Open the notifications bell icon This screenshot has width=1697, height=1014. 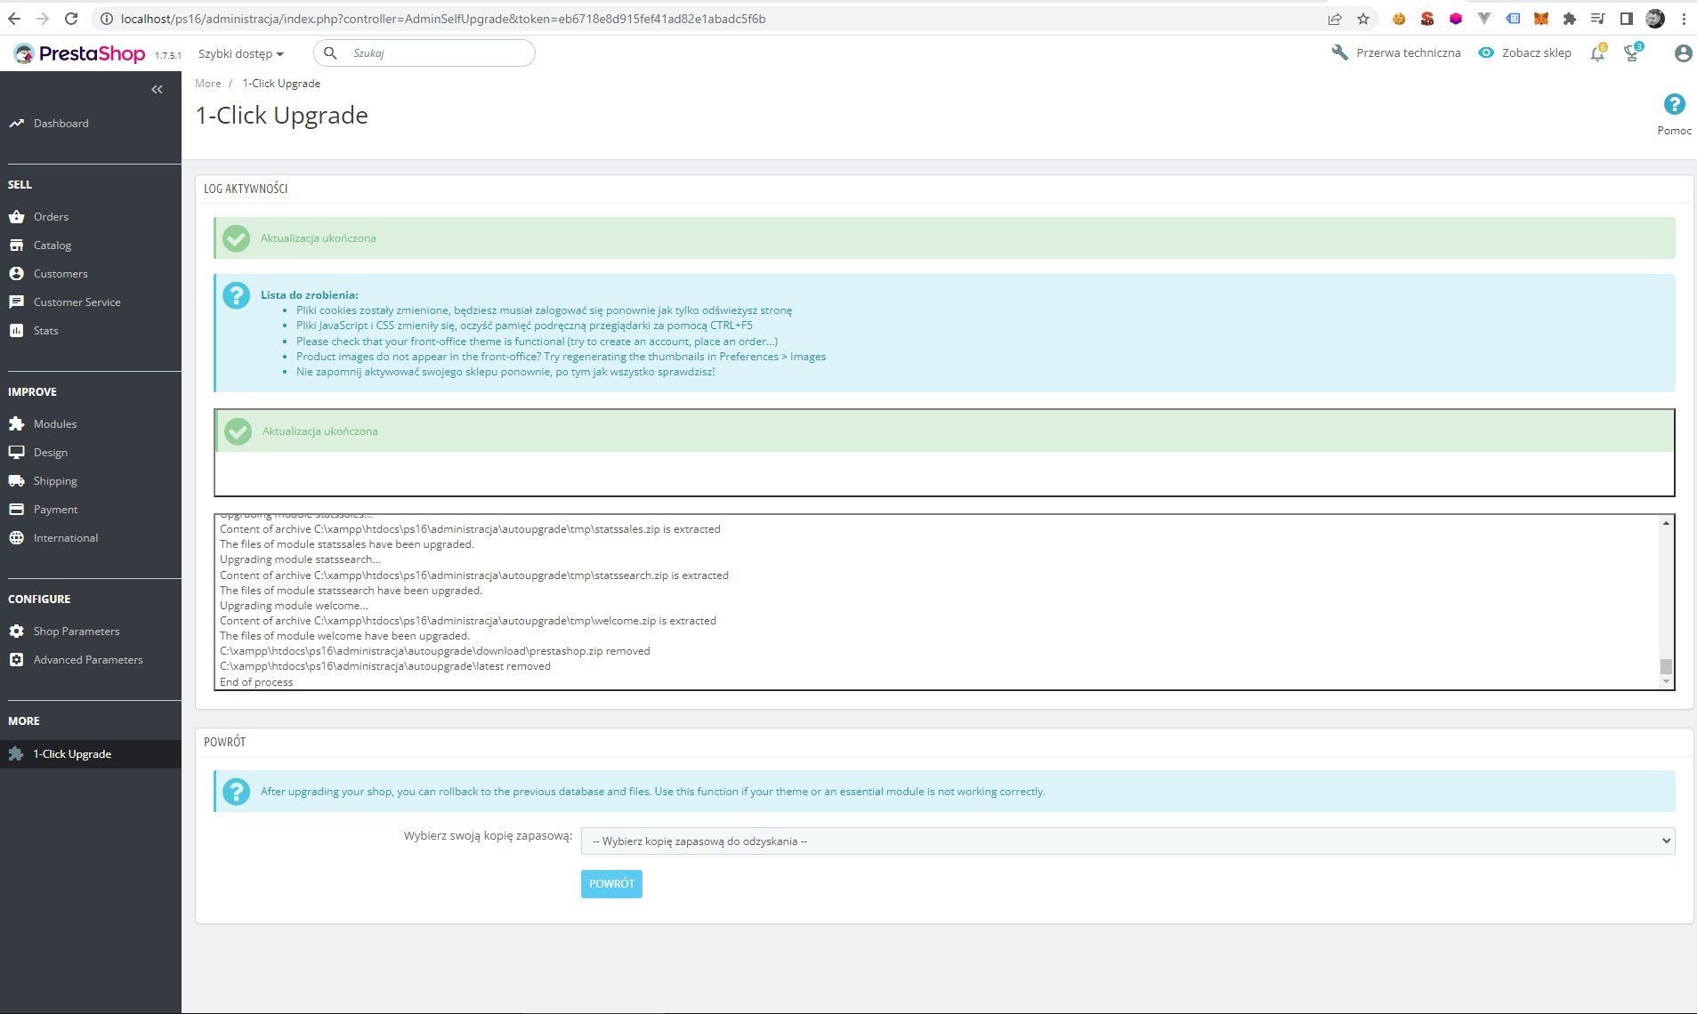1598,53
